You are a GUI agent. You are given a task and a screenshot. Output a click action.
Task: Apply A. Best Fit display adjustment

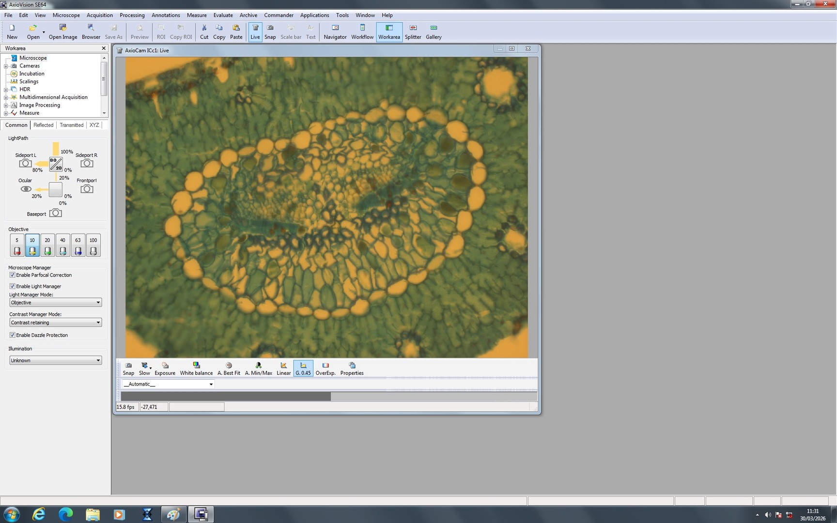click(x=228, y=368)
